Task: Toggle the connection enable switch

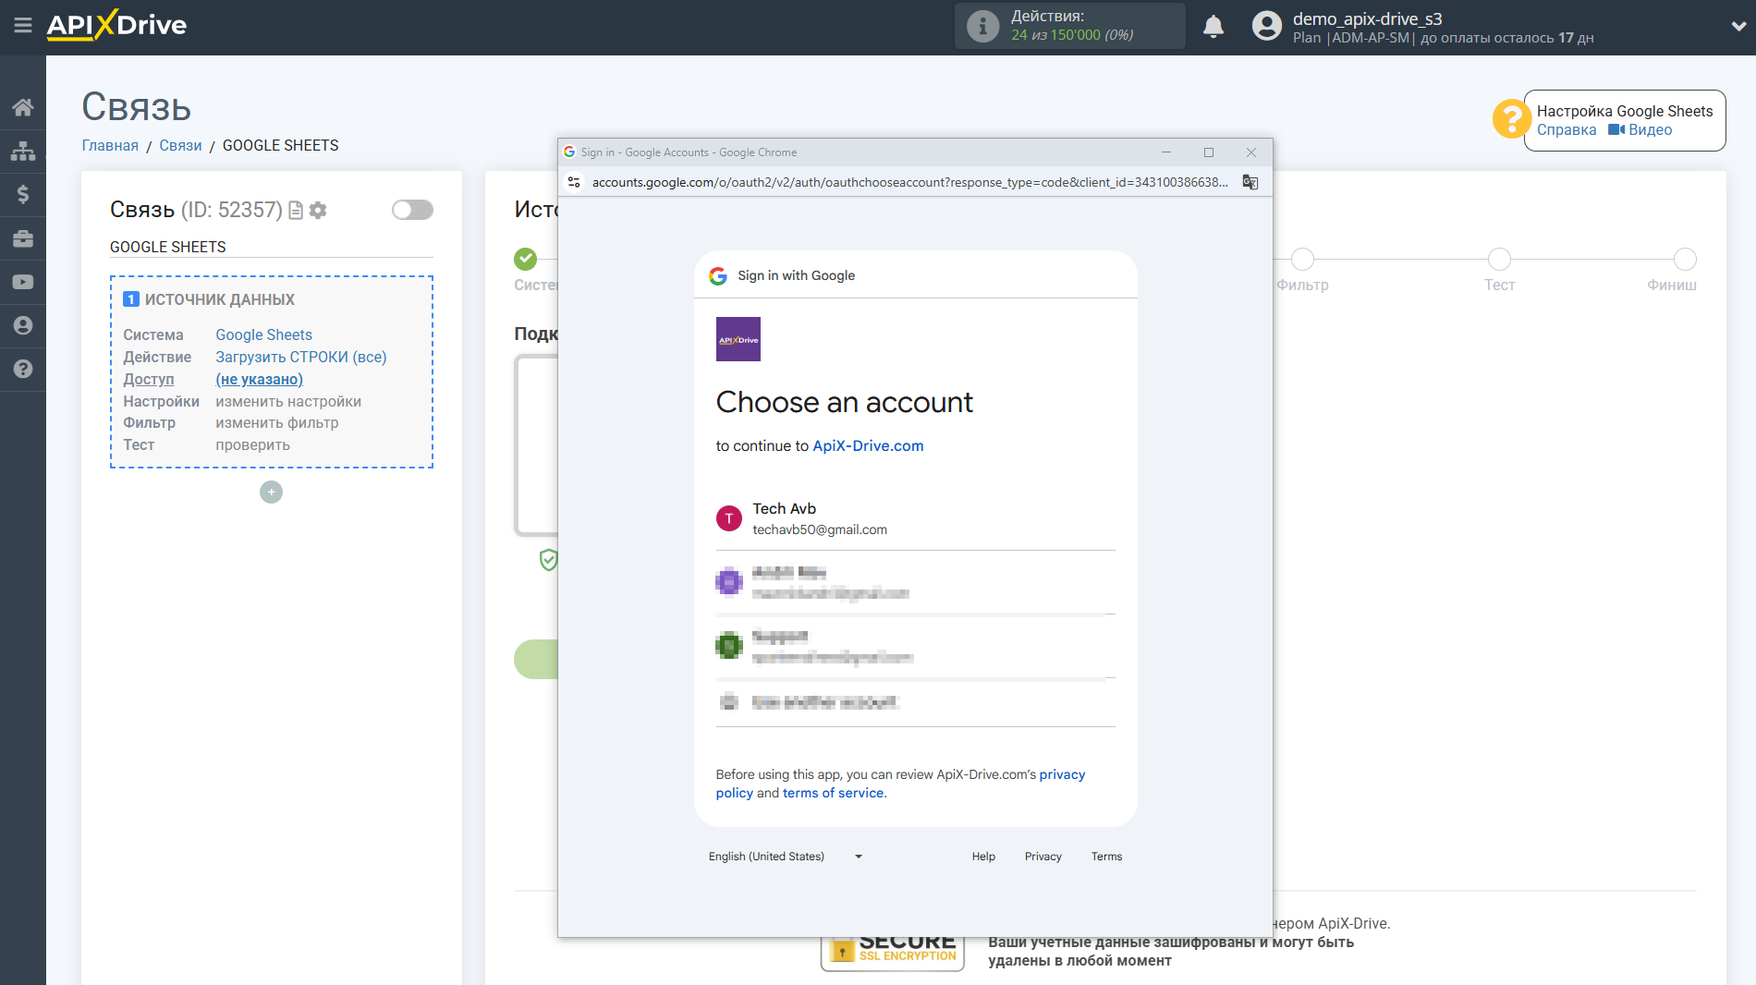Action: [412, 210]
